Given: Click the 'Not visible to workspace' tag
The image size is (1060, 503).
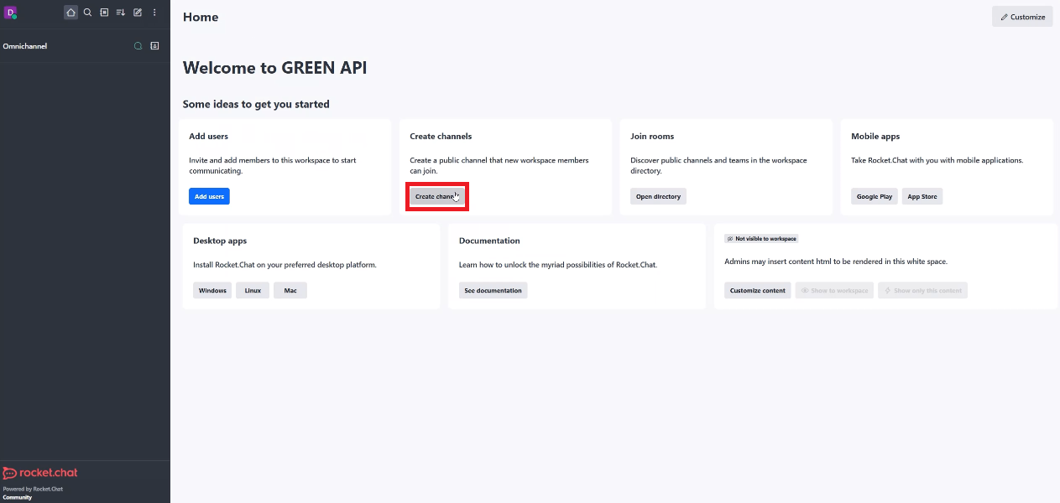Looking at the screenshot, I should (x=760, y=238).
